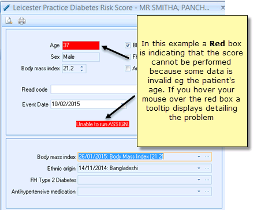261x210 pixels.
Task: Click the printer icon in toolbar
Action: click(x=21, y=21)
